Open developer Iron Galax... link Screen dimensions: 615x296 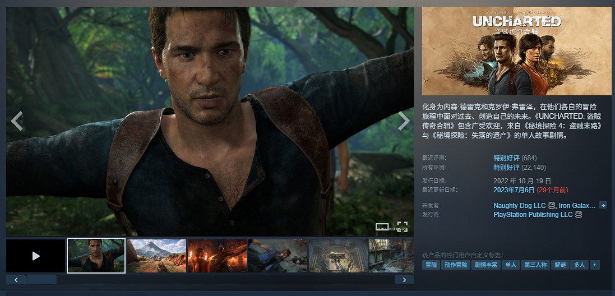[x=577, y=205]
